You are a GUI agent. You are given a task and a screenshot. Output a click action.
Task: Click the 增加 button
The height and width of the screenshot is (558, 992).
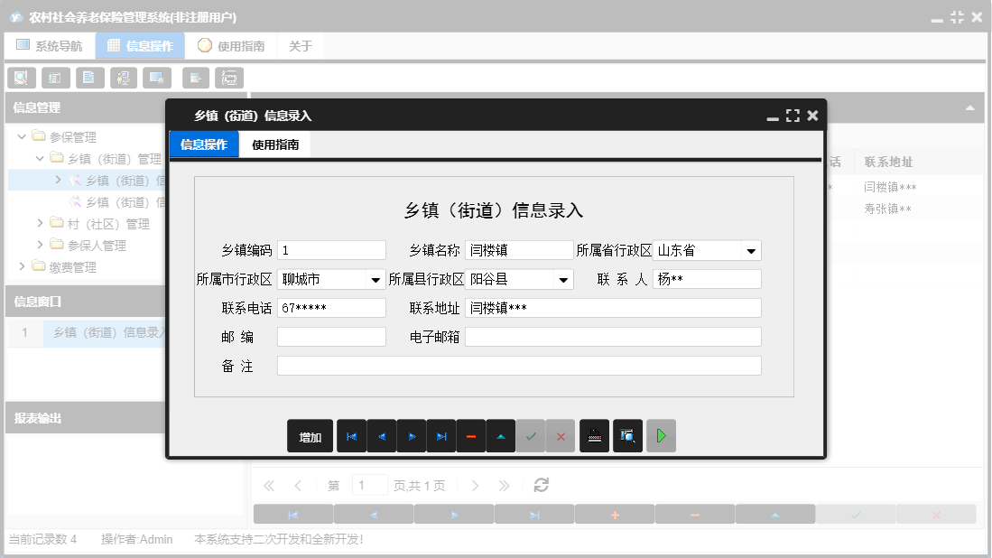click(310, 435)
